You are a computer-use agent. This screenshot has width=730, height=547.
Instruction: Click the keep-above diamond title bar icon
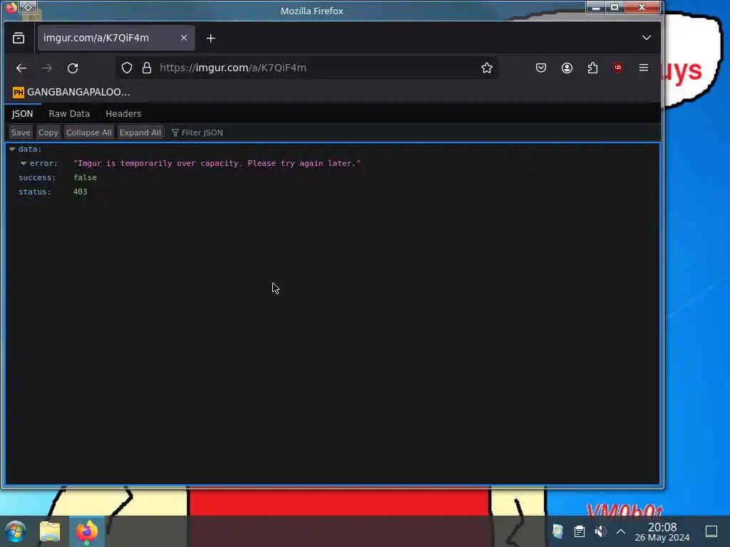pos(29,7)
